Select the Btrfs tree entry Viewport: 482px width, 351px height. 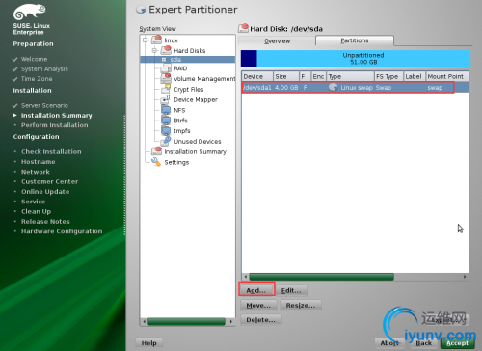180,121
